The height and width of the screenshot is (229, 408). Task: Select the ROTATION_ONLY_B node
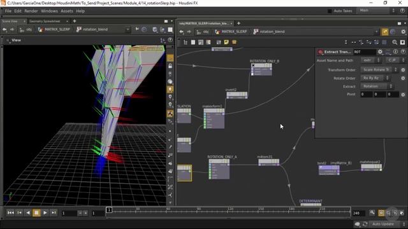point(262,69)
